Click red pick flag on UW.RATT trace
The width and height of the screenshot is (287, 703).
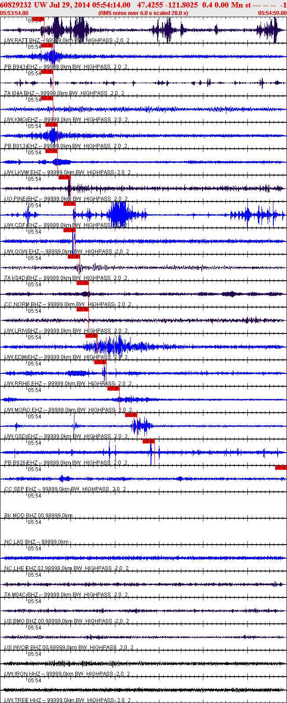click(x=38, y=19)
